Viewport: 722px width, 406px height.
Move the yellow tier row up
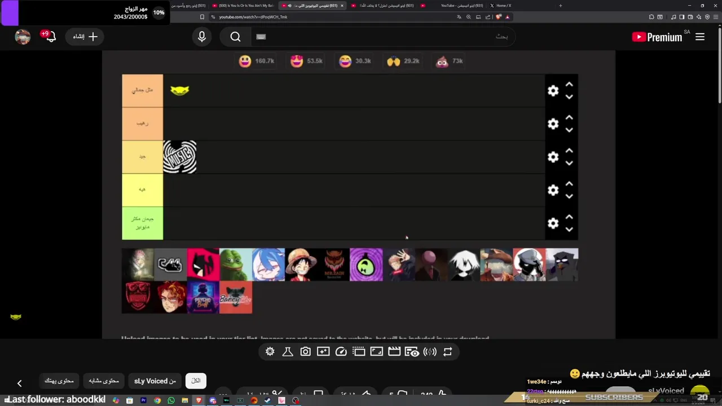click(x=569, y=184)
